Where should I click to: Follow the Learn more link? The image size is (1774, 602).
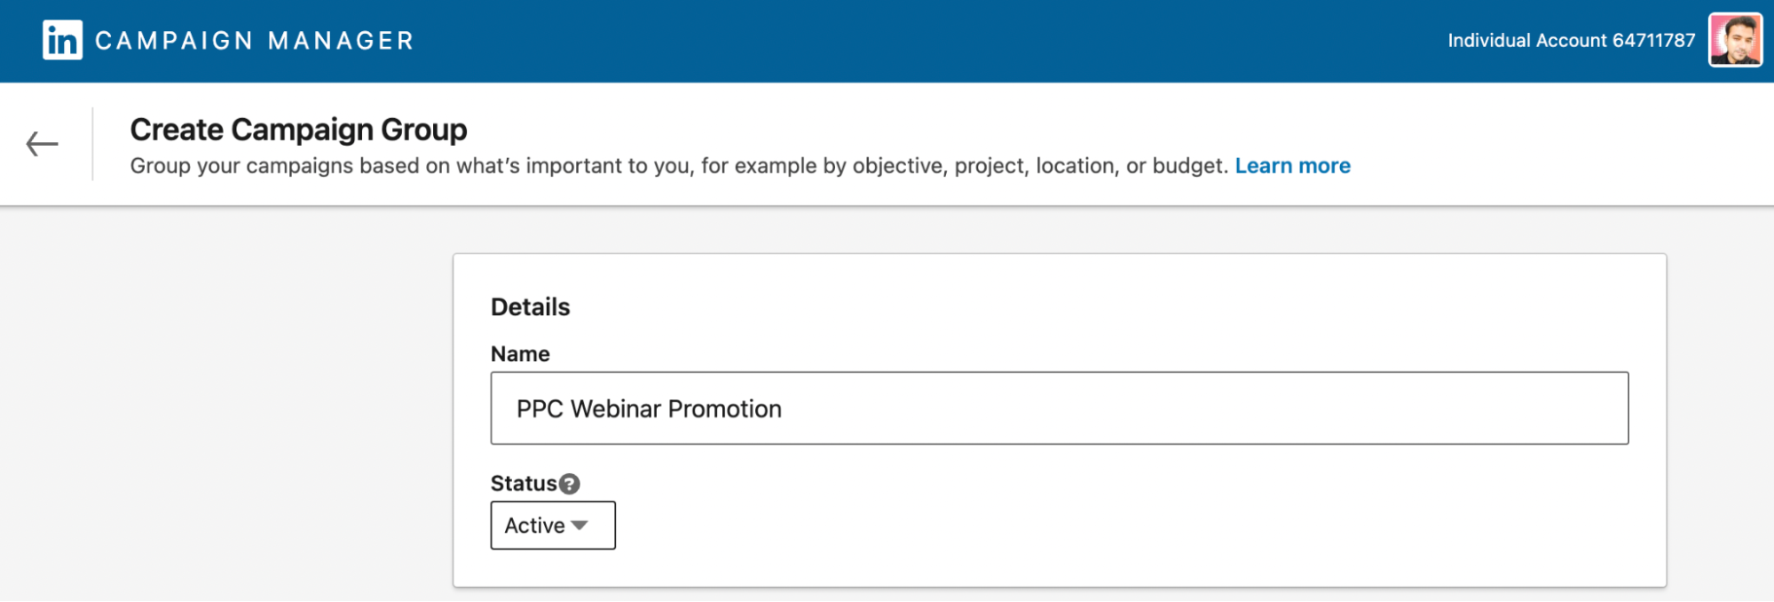[1292, 166]
